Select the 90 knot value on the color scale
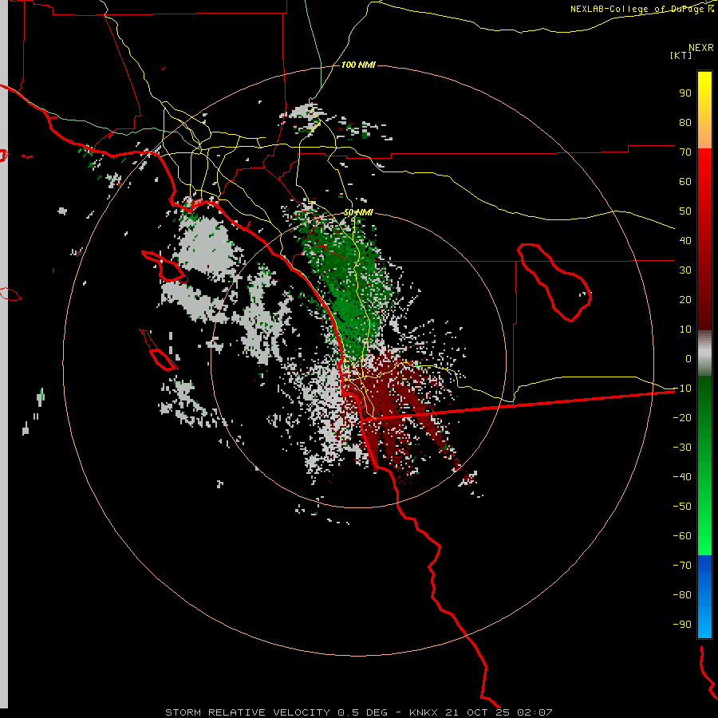The height and width of the screenshot is (718, 718). pyautogui.click(x=685, y=93)
